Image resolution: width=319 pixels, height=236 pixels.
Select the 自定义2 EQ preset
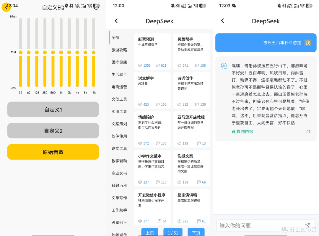tap(53, 131)
